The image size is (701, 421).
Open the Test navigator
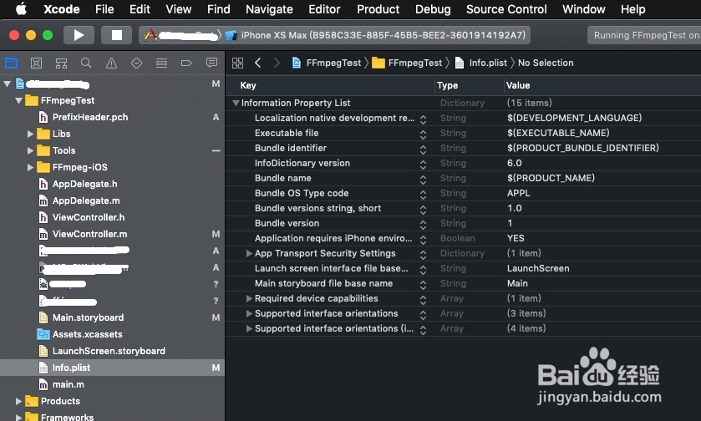(x=136, y=63)
